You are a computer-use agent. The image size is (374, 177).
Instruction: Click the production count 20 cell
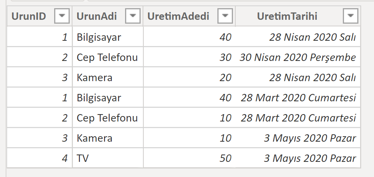point(189,77)
